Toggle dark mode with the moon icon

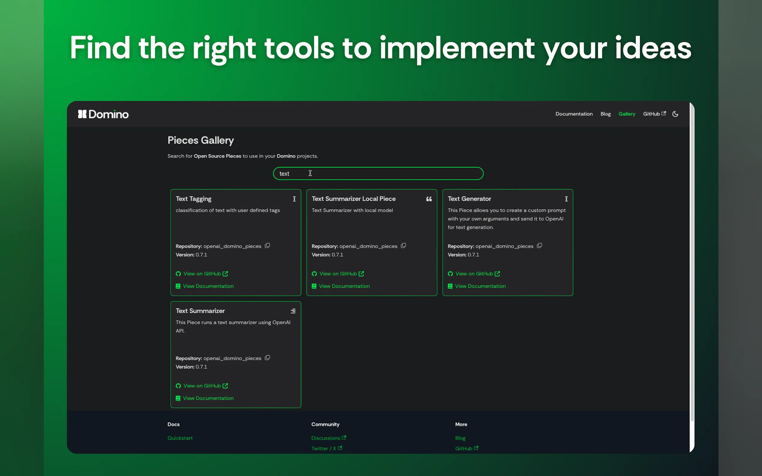pos(675,114)
